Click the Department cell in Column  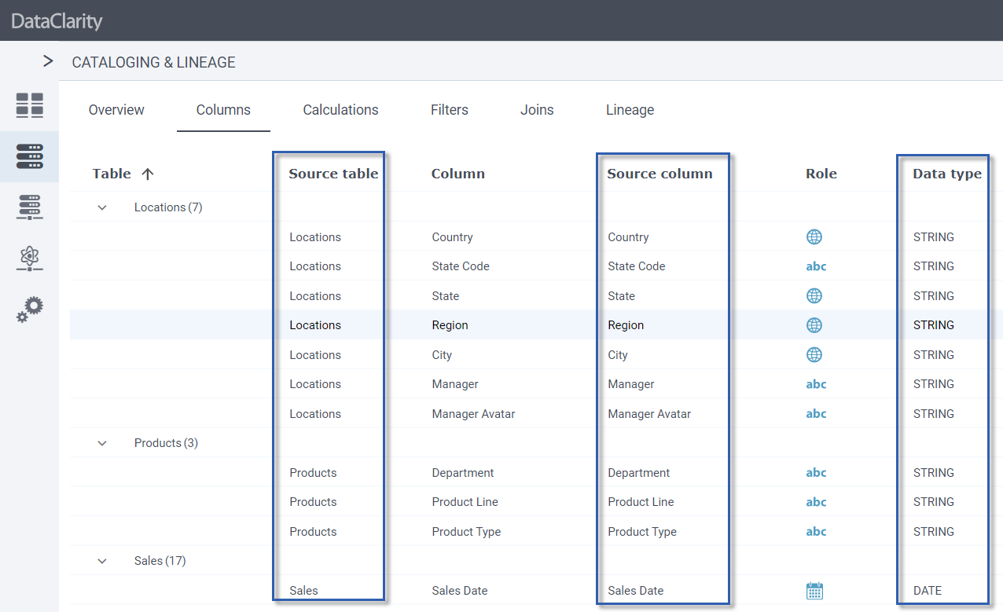click(463, 473)
